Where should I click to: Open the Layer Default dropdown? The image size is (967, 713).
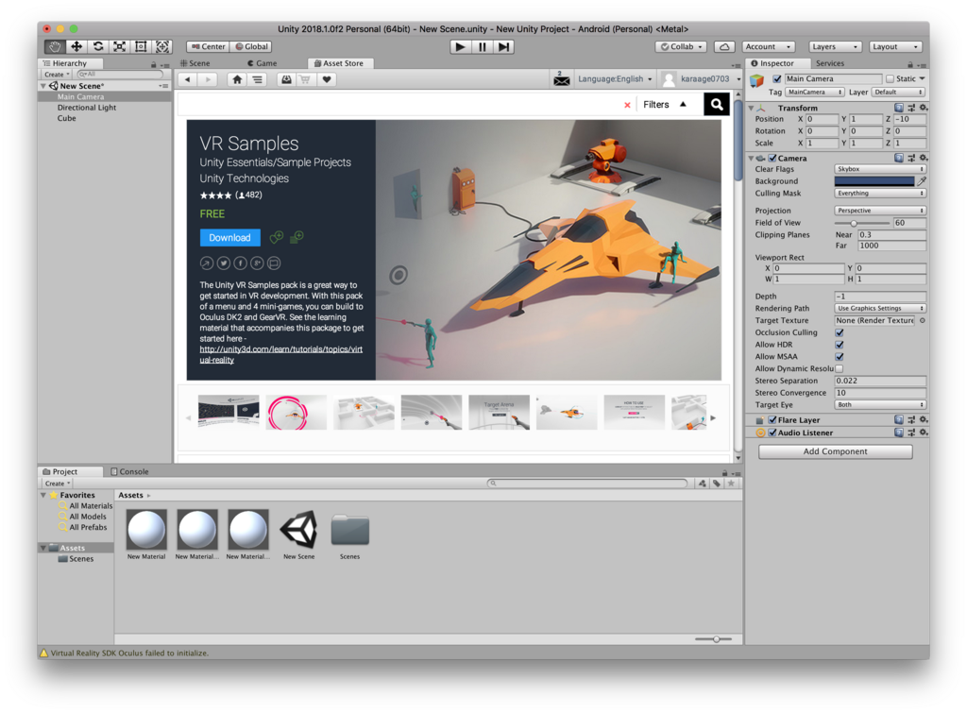(x=898, y=92)
